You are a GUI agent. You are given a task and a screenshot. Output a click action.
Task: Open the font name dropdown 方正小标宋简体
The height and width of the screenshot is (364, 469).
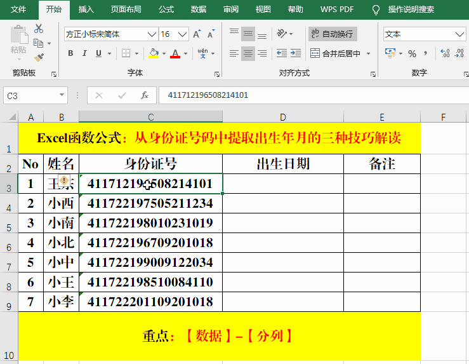(x=152, y=34)
